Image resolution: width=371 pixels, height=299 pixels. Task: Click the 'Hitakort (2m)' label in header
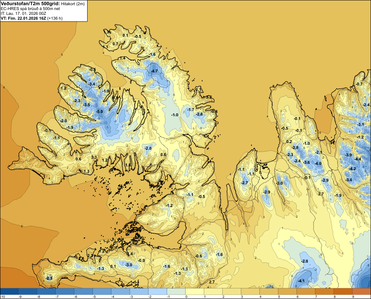(73, 4)
